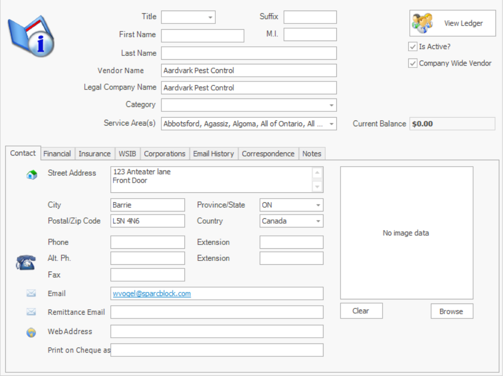503x376 pixels.
Task: Go to the WSIB tab
Action: [127, 154]
